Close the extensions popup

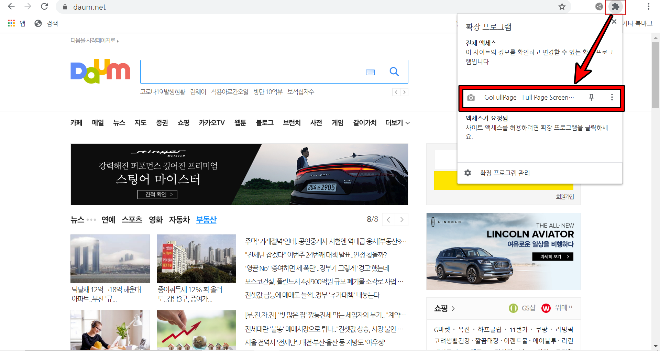tap(614, 22)
